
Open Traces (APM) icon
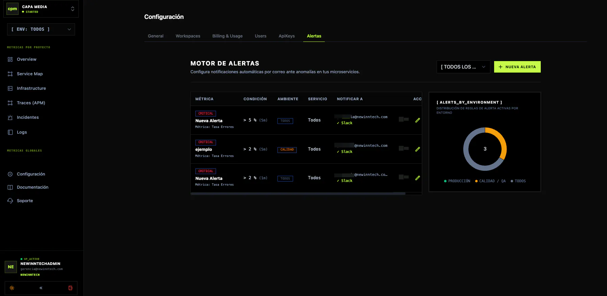[10, 103]
